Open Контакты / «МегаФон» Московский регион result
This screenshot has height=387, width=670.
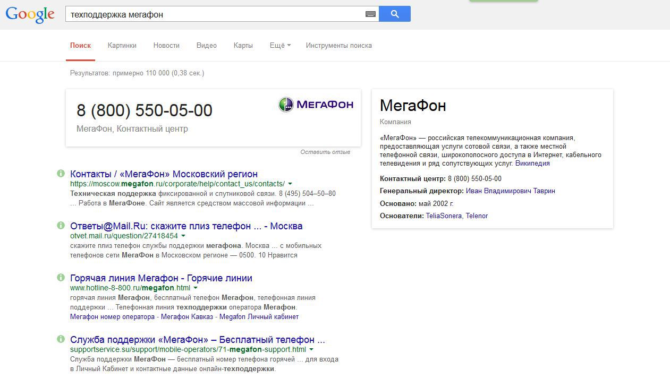coord(164,174)
